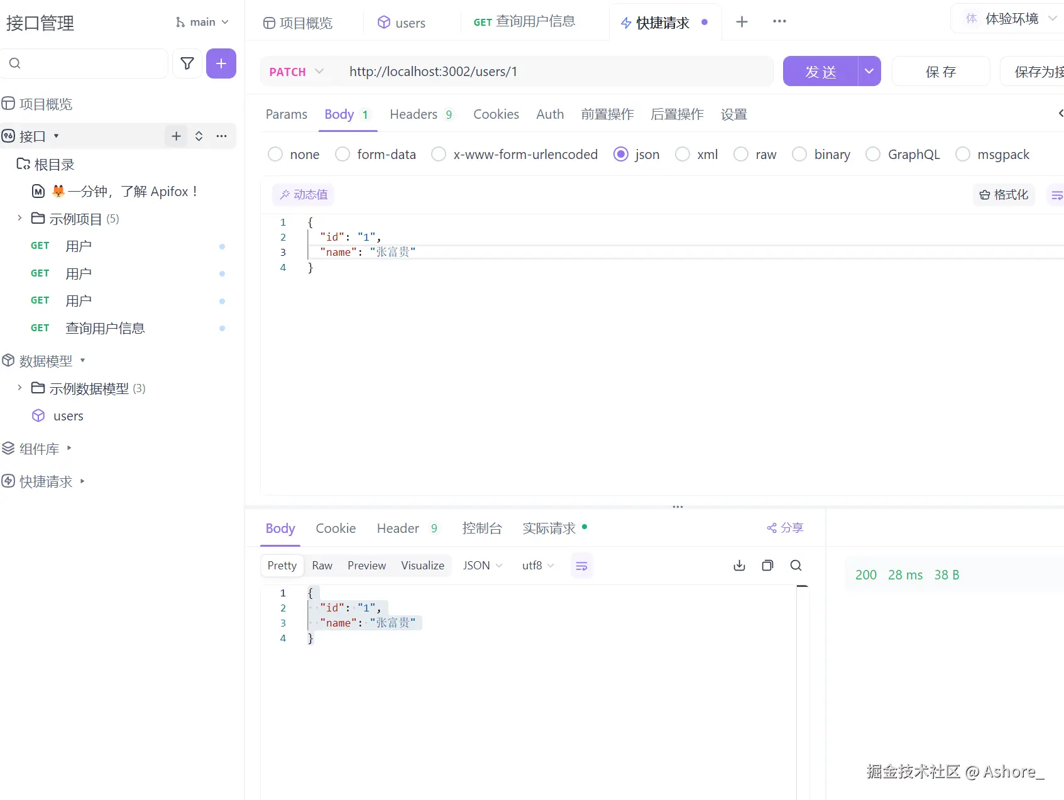Click the markdown doc icon for Apifox intro
Image resolution: width=1064 pixels, height=800 pixels.
(38, 191)
